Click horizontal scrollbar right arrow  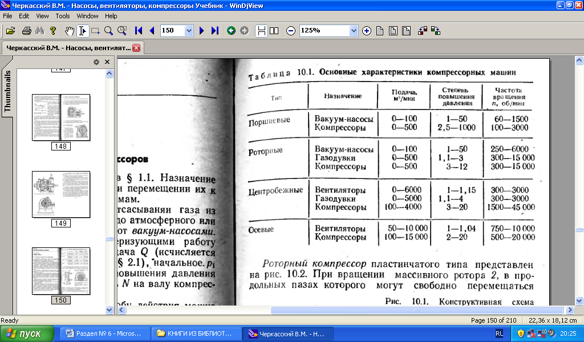pos(570,310)
